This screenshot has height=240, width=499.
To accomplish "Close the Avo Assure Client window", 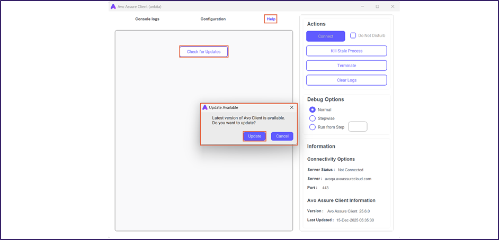I will [x=393, y=6].
